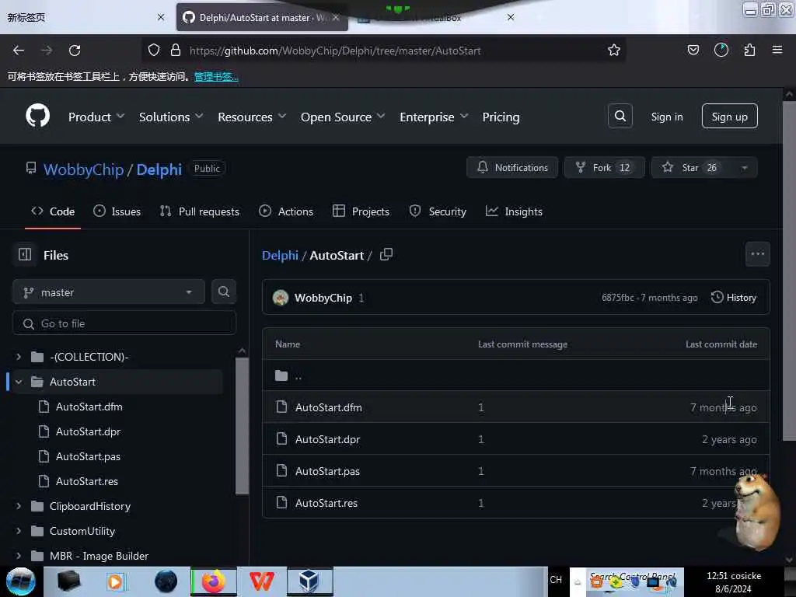796x597 pixels.
Task: Click the Sign up button
Action: 729,117
